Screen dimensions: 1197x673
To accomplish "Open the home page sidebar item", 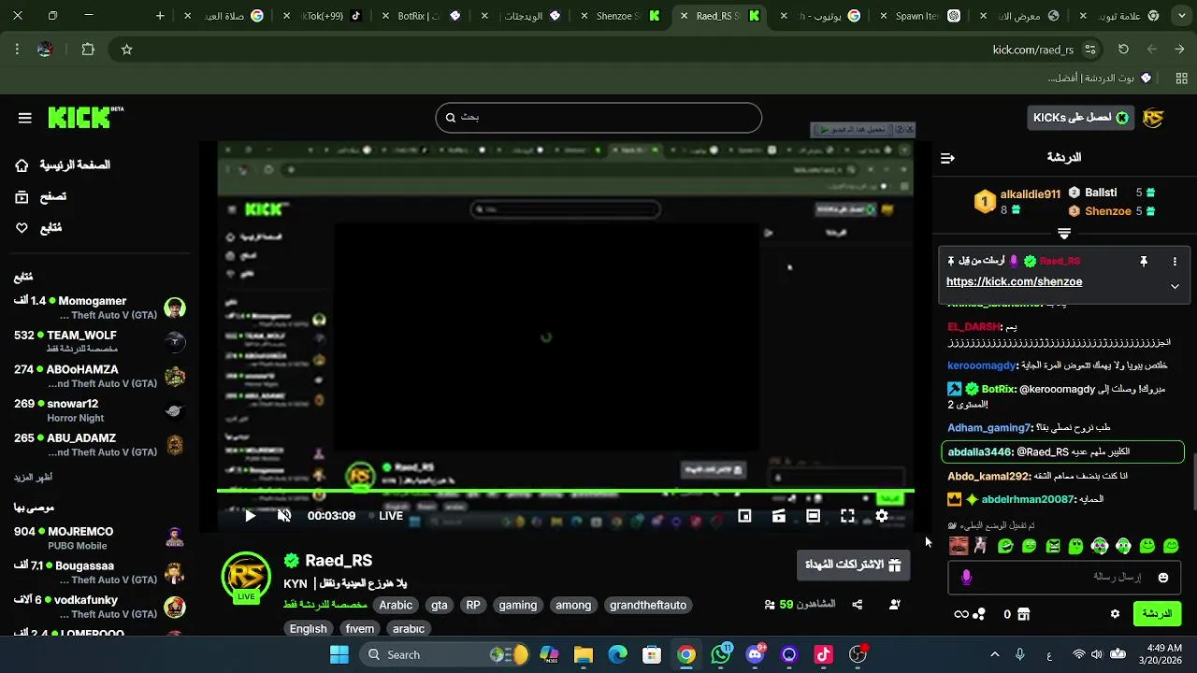I will (62, 165).
